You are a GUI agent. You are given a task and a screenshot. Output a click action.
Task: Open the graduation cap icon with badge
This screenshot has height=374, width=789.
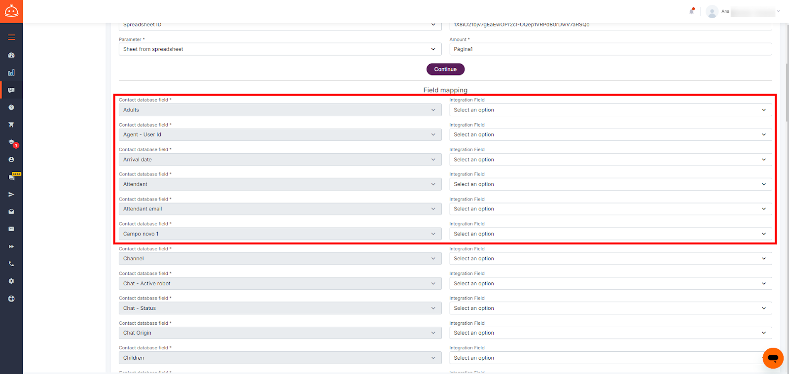tap(12, 143)
